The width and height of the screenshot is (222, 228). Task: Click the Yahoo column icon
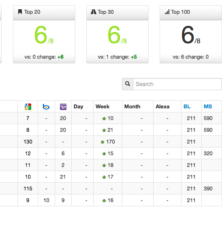63,107
